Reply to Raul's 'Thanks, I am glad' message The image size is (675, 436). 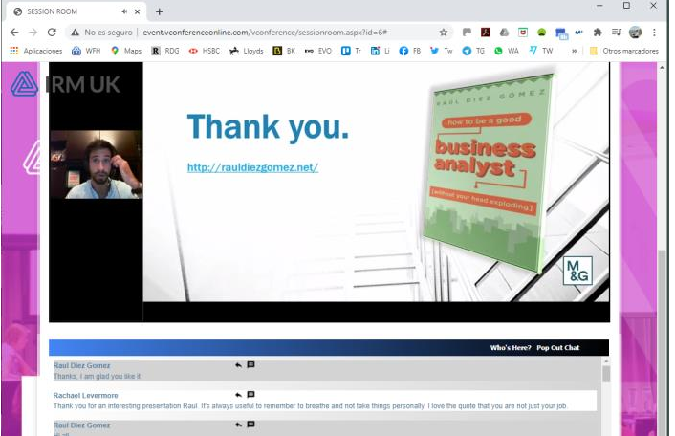pyautogui.click(x=238, y=365)
